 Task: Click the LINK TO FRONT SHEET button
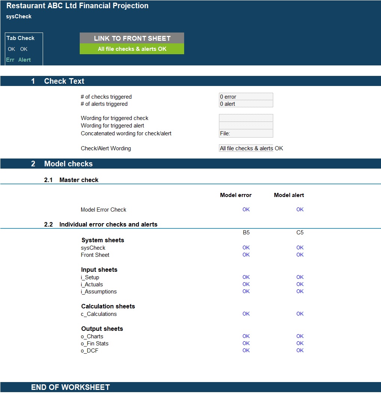click(132, 38)
